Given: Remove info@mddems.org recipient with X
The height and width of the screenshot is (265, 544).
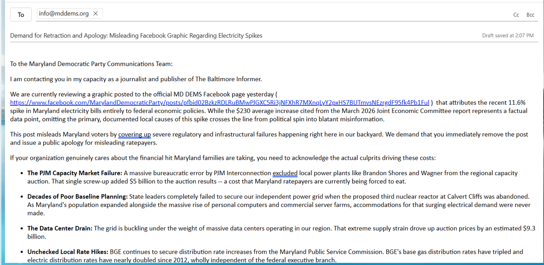Looking at the screenshot, I should click(x=95, y=14).
